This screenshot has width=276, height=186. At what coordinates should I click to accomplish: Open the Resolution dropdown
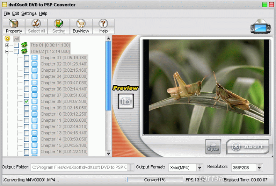tap(259, 167)
